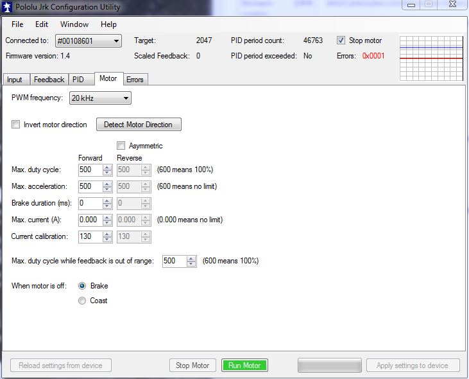The image size is (469, 379).
Task: Select the Motor tab
Action: [108, 78]
